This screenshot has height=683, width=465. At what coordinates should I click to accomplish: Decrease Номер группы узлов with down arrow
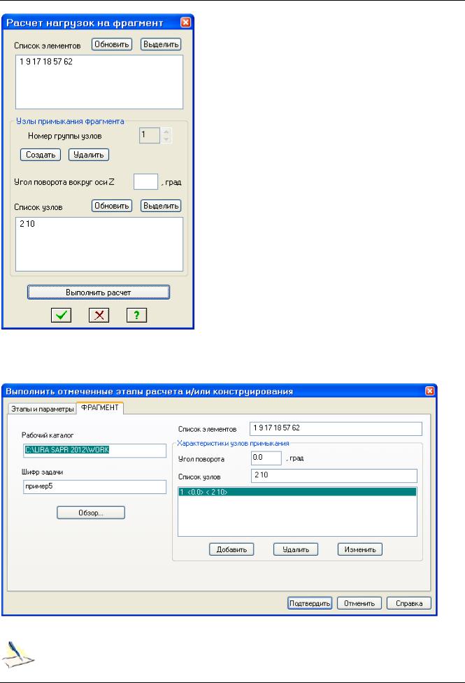[x=166, y=139]
